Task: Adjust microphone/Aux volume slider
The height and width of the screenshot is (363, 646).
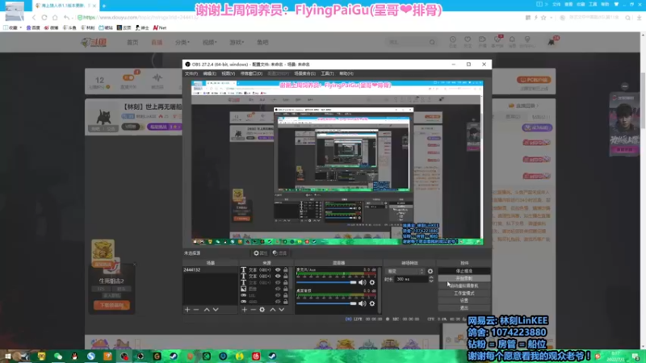Action: coord(326,282)
